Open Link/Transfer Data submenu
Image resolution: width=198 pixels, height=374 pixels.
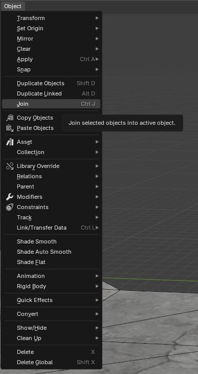pos(51,228)
